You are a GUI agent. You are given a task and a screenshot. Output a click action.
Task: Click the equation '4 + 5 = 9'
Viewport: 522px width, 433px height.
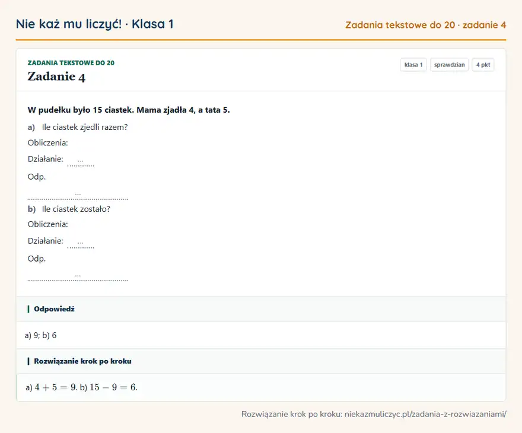tap(55, 387)
